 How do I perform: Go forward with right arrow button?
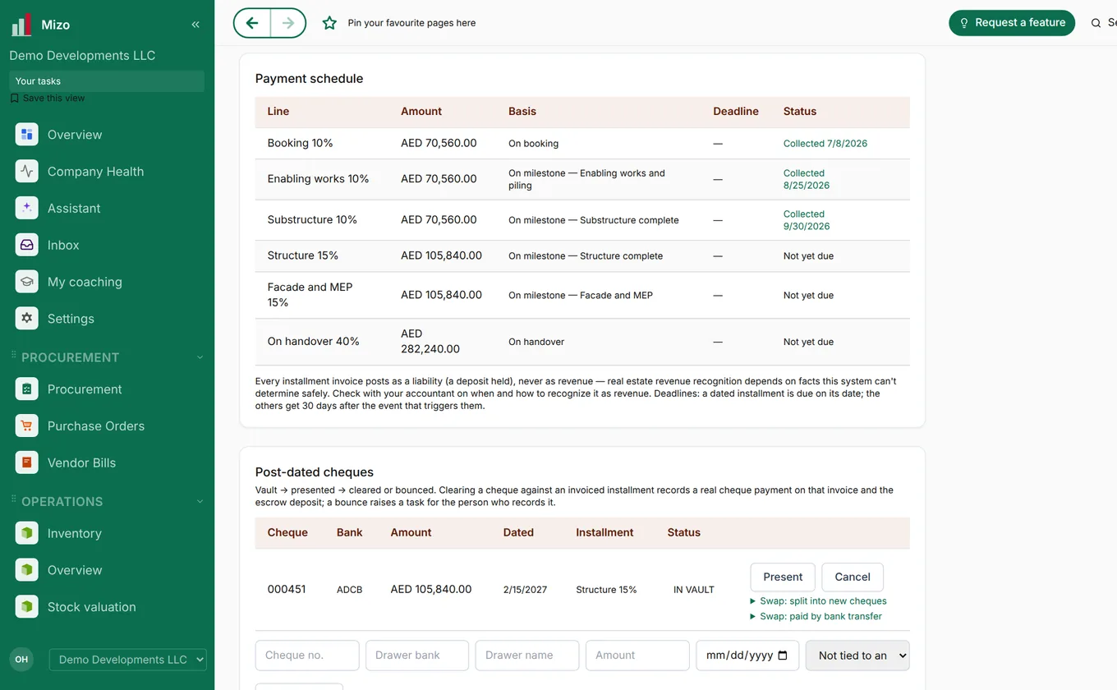click(288, 23)
